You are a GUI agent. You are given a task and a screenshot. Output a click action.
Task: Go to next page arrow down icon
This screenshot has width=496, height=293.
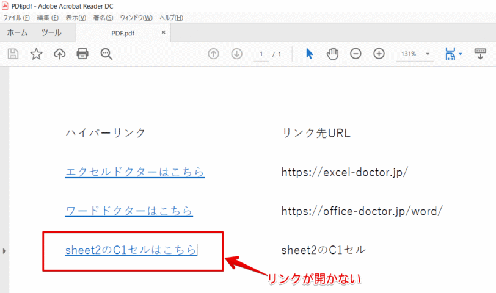click(x=236, y=54)
